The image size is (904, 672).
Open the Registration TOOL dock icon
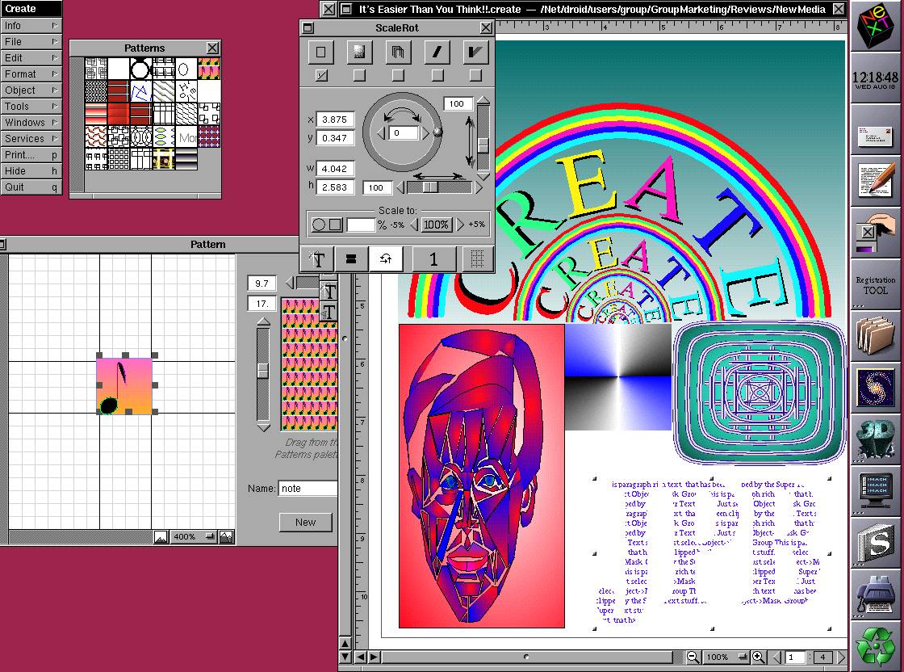[x=875, y=285]
